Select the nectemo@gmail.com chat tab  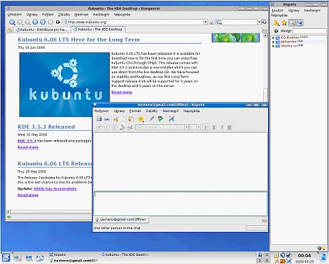pyautogui.click(x=121, y=220)
